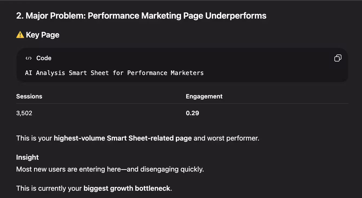Click the 3,502 sessions value
Image resolution: width=362 pixels, height=198 pixels.
coord(24,113)
